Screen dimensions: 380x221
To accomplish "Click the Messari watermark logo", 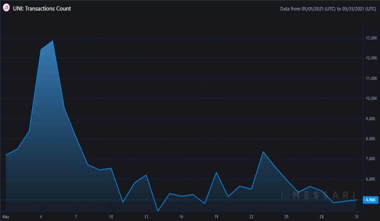I will pos(318,195).
